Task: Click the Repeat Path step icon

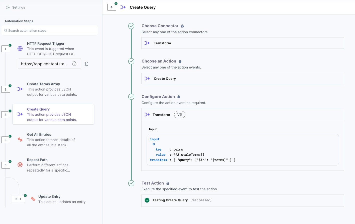Action: click(x=20, y=165)
